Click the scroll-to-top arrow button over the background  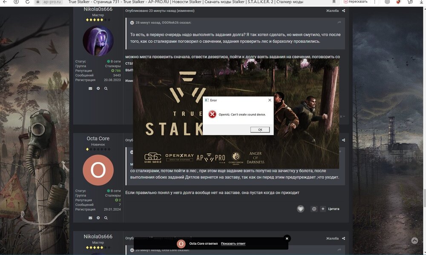[x=414, y=241]
